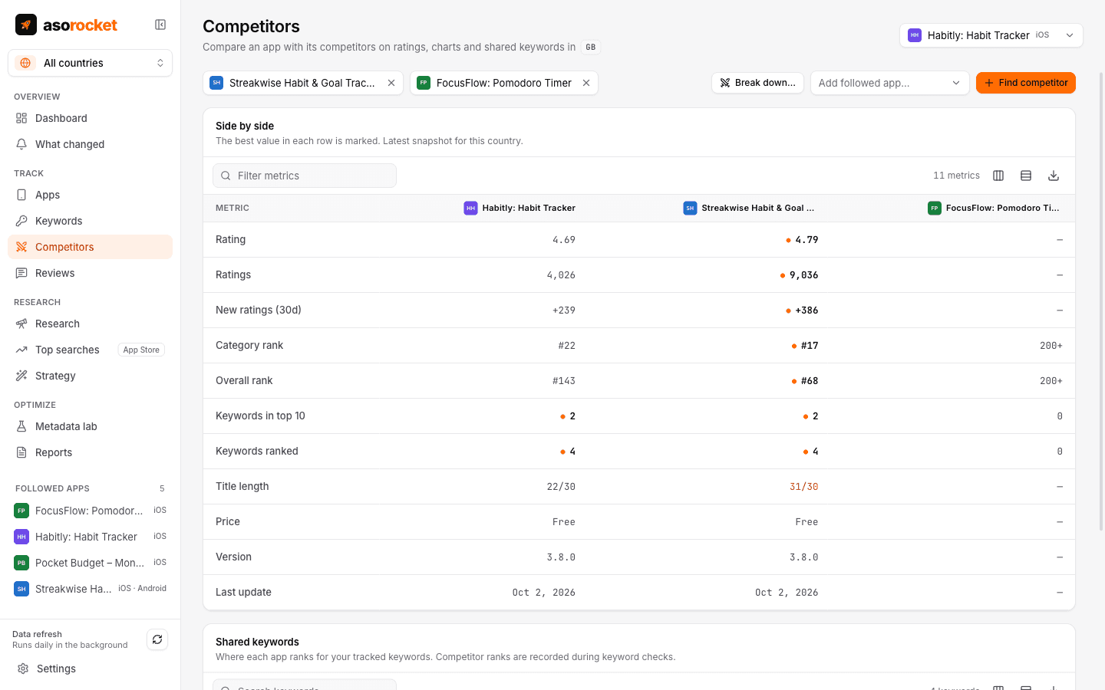Click the Dashboard grid icon
The image size is (1105, 690).
click(x=21, y=118)
